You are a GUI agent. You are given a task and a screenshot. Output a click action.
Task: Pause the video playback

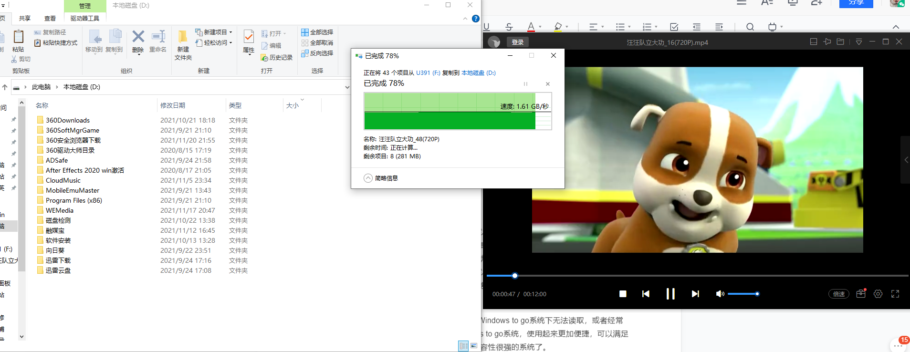coord(670,294)
